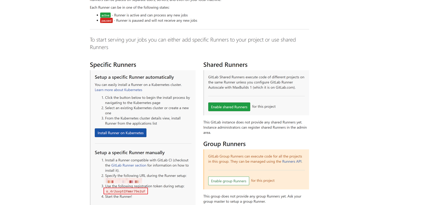Click 'Setup a specific Runner automatically' heading
The height and width of the screenshot is (205, 426).
[134, 77]
